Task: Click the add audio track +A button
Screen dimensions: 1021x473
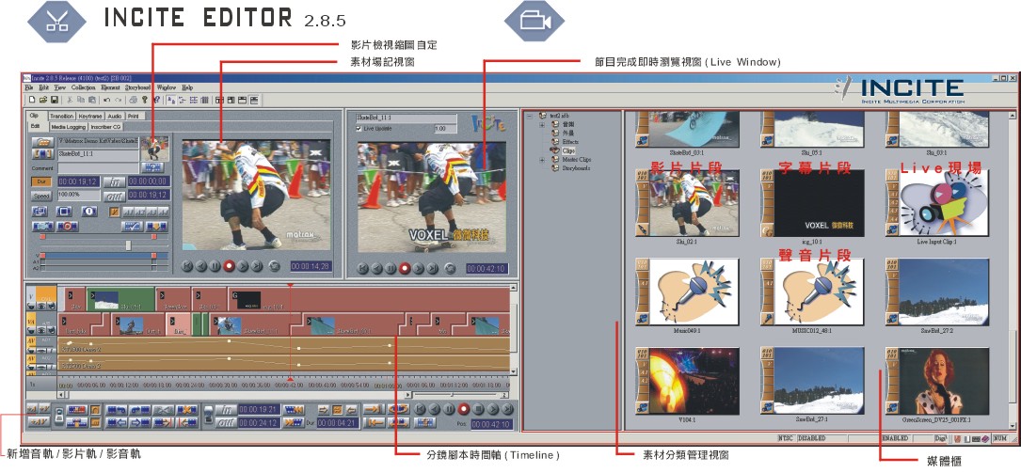Action: [32, 409]
